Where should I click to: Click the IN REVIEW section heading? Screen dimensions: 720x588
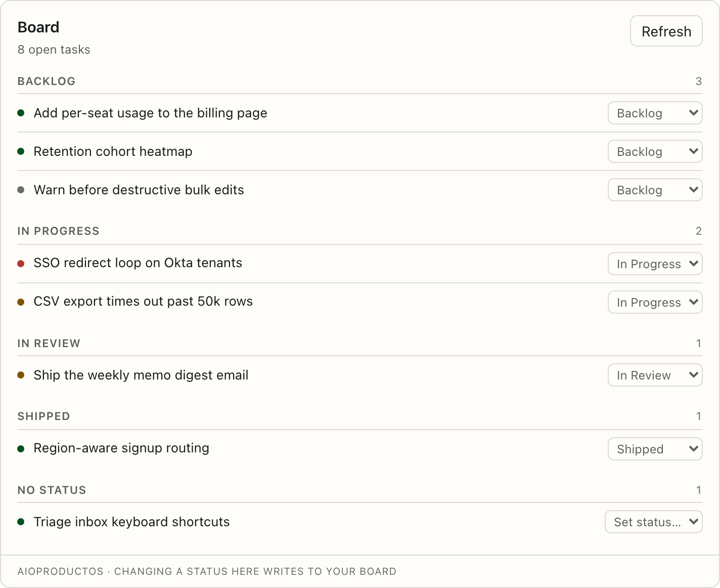click(x=49, y=343)
